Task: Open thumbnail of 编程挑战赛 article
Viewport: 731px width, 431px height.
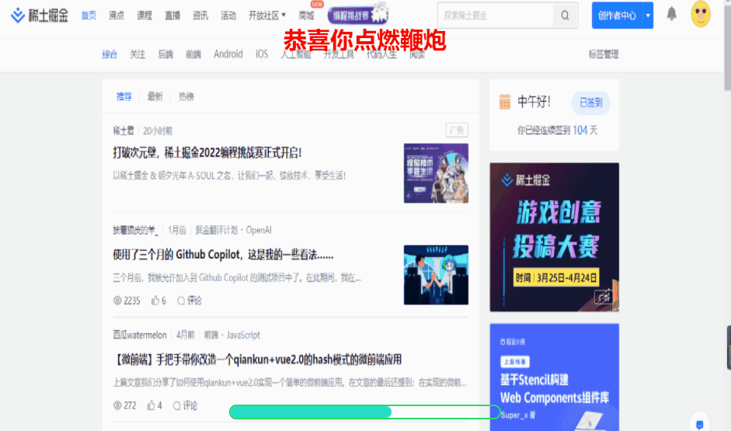Action: point(436,173)
